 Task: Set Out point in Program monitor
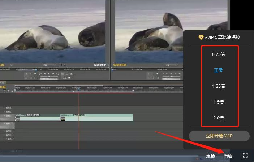click(153, 74)
